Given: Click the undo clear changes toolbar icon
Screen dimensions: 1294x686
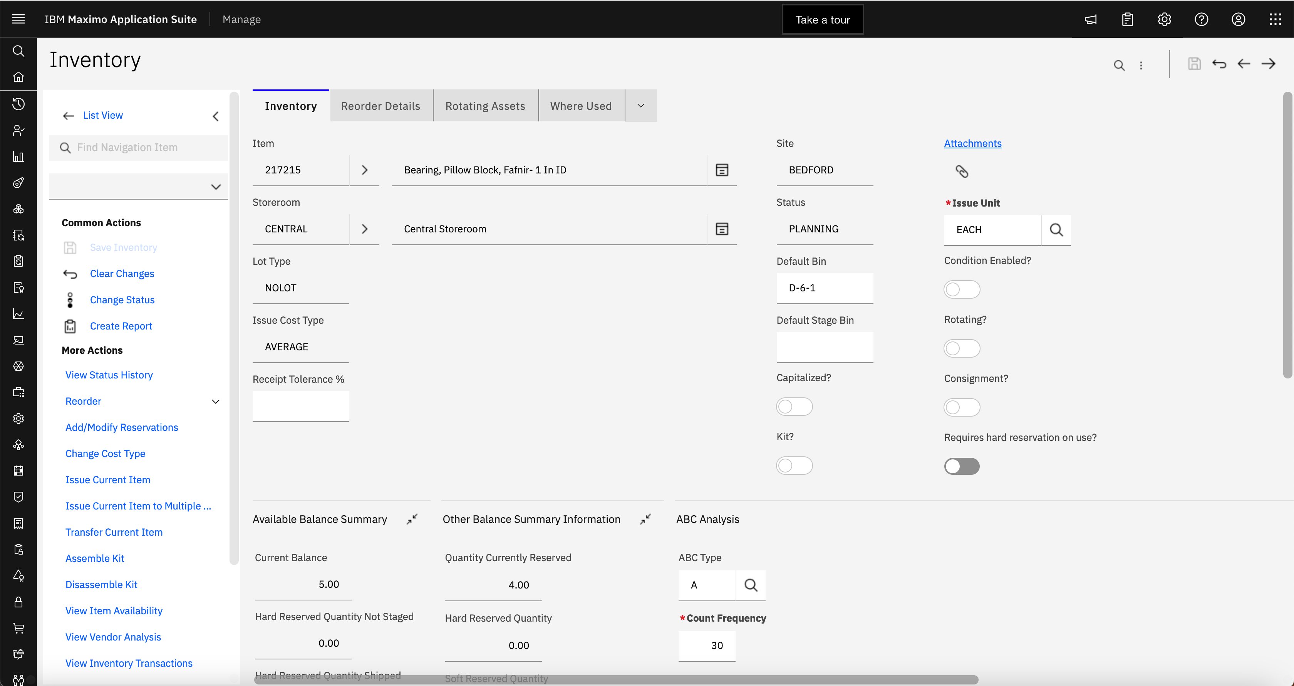Looking at the screenshot, I should (1219, 64).
